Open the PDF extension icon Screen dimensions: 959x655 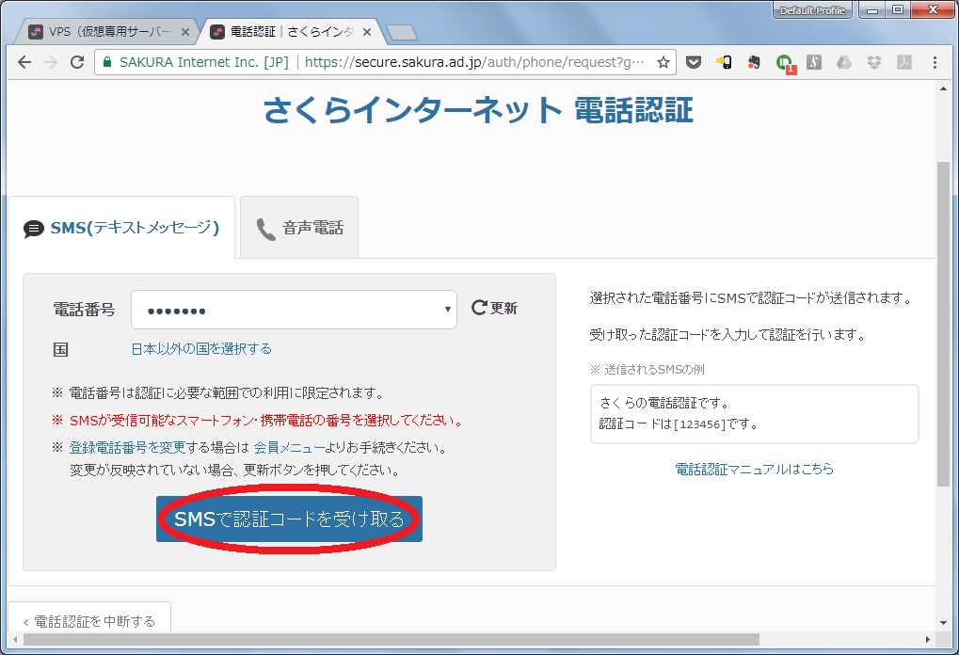click(904, 62)
